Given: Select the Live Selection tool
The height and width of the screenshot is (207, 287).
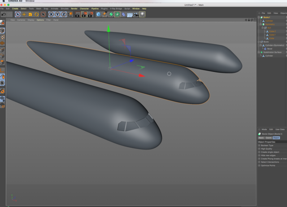Looking at the screenshot, I should pyautogui.click(x=17, y=14).
